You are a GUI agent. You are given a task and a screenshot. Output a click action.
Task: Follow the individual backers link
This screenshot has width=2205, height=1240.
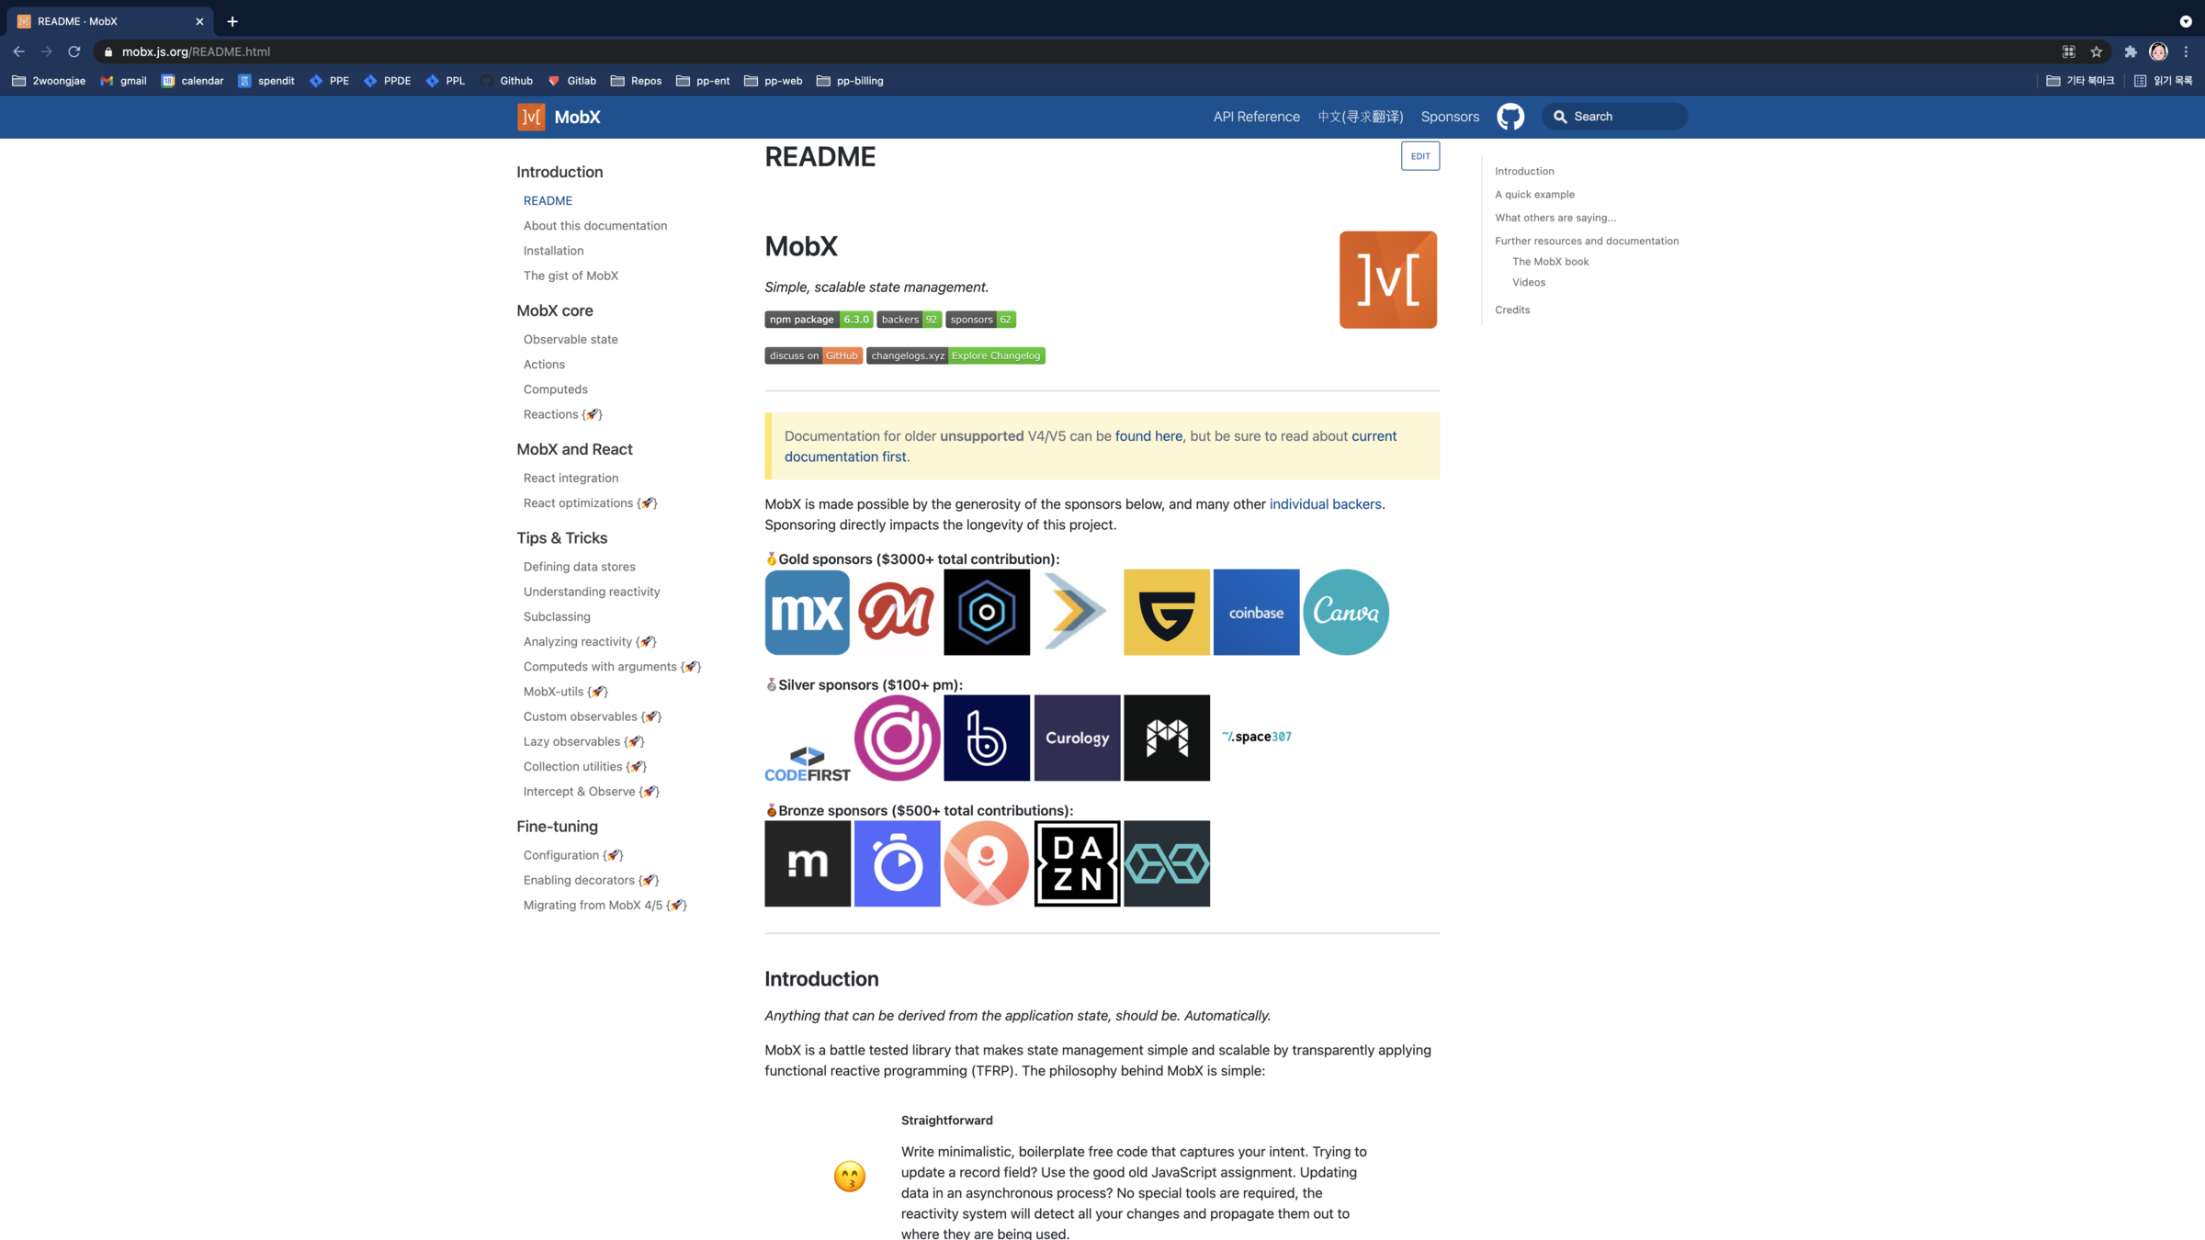pyautogui.click(x=1325, y=504)
